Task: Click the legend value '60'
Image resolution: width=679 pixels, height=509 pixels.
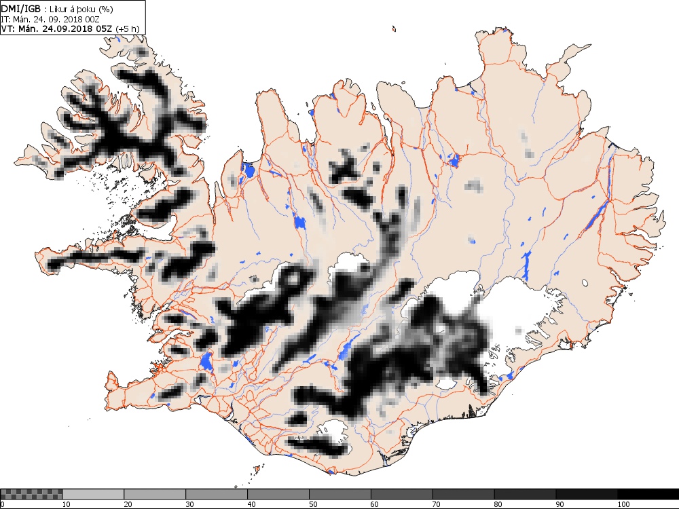Action: pos(375,504)
